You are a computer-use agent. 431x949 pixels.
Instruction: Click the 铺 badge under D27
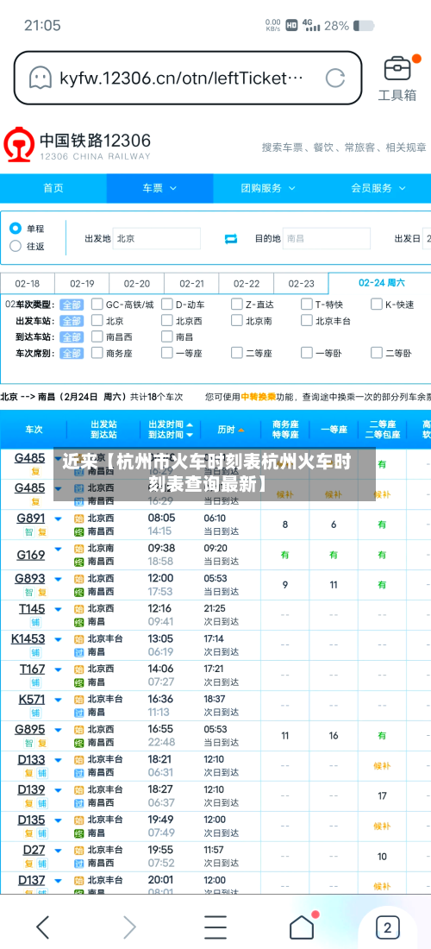pos(41,864)
